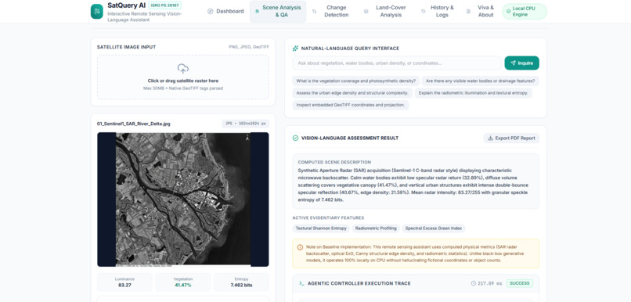631x302 pixels.
Task: Click the Local CPU Engine indicator icon
Action: pyautogui.click(x=509, y=11)
